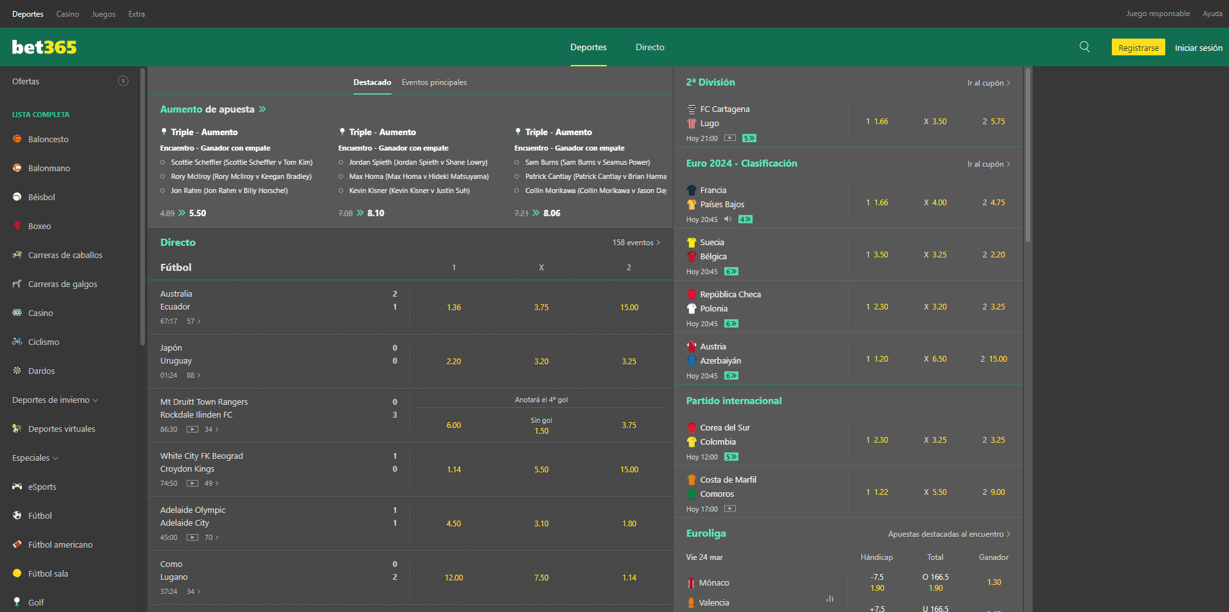
Task: Select the eSports controller icon
Action: (x=17, y=487)
